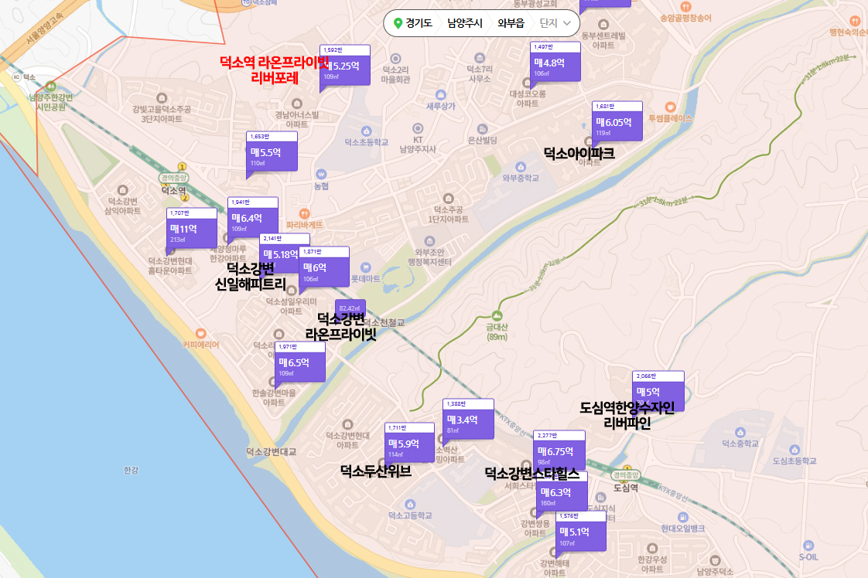The width and height of the screenshot is (868, 578).
Task: Open the 매5.5억 110㎡ price marker
Action: coord(272,151)
